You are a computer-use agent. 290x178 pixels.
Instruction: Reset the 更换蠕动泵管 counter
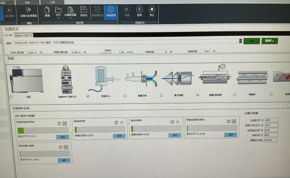pyautogui.click(x=119, y=136)
